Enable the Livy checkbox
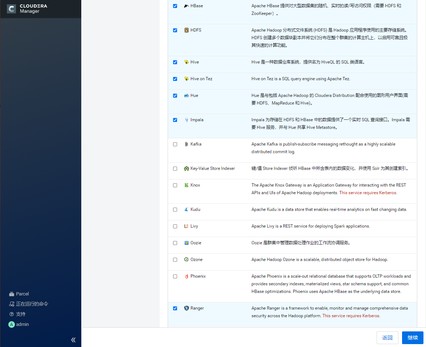The height and width of the screenshot is (347, 426). click(x=175, y=226)
